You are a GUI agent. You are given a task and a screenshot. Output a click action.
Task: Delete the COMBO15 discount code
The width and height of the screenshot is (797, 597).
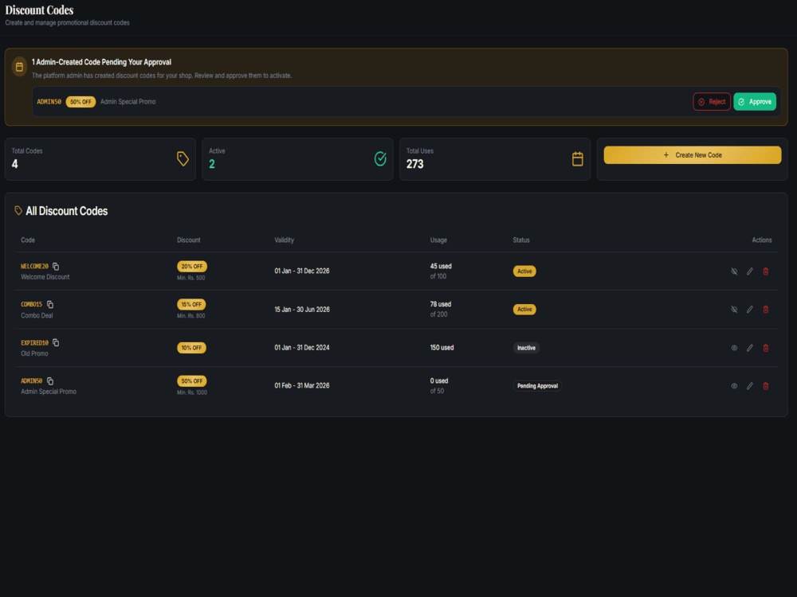pyautogui.click(x=766, y=309)
